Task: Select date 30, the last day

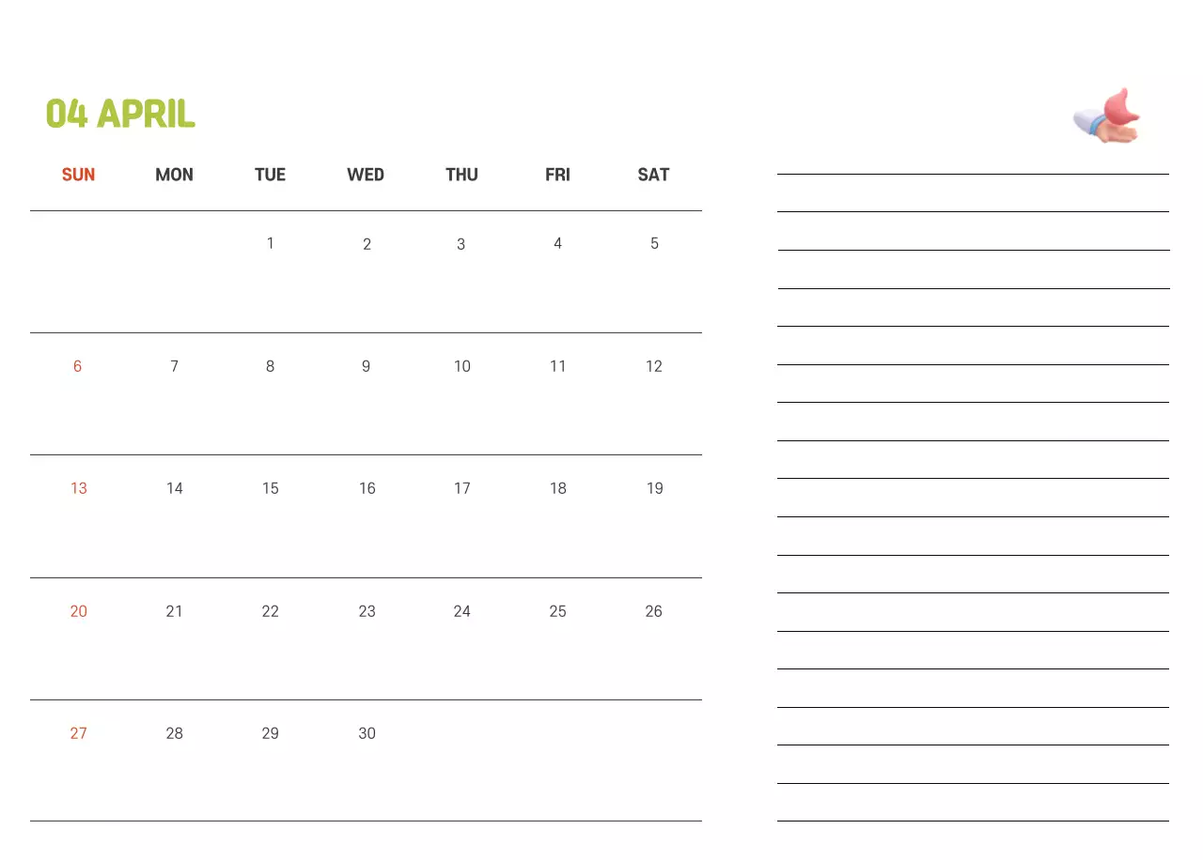Action: point(367,733)
